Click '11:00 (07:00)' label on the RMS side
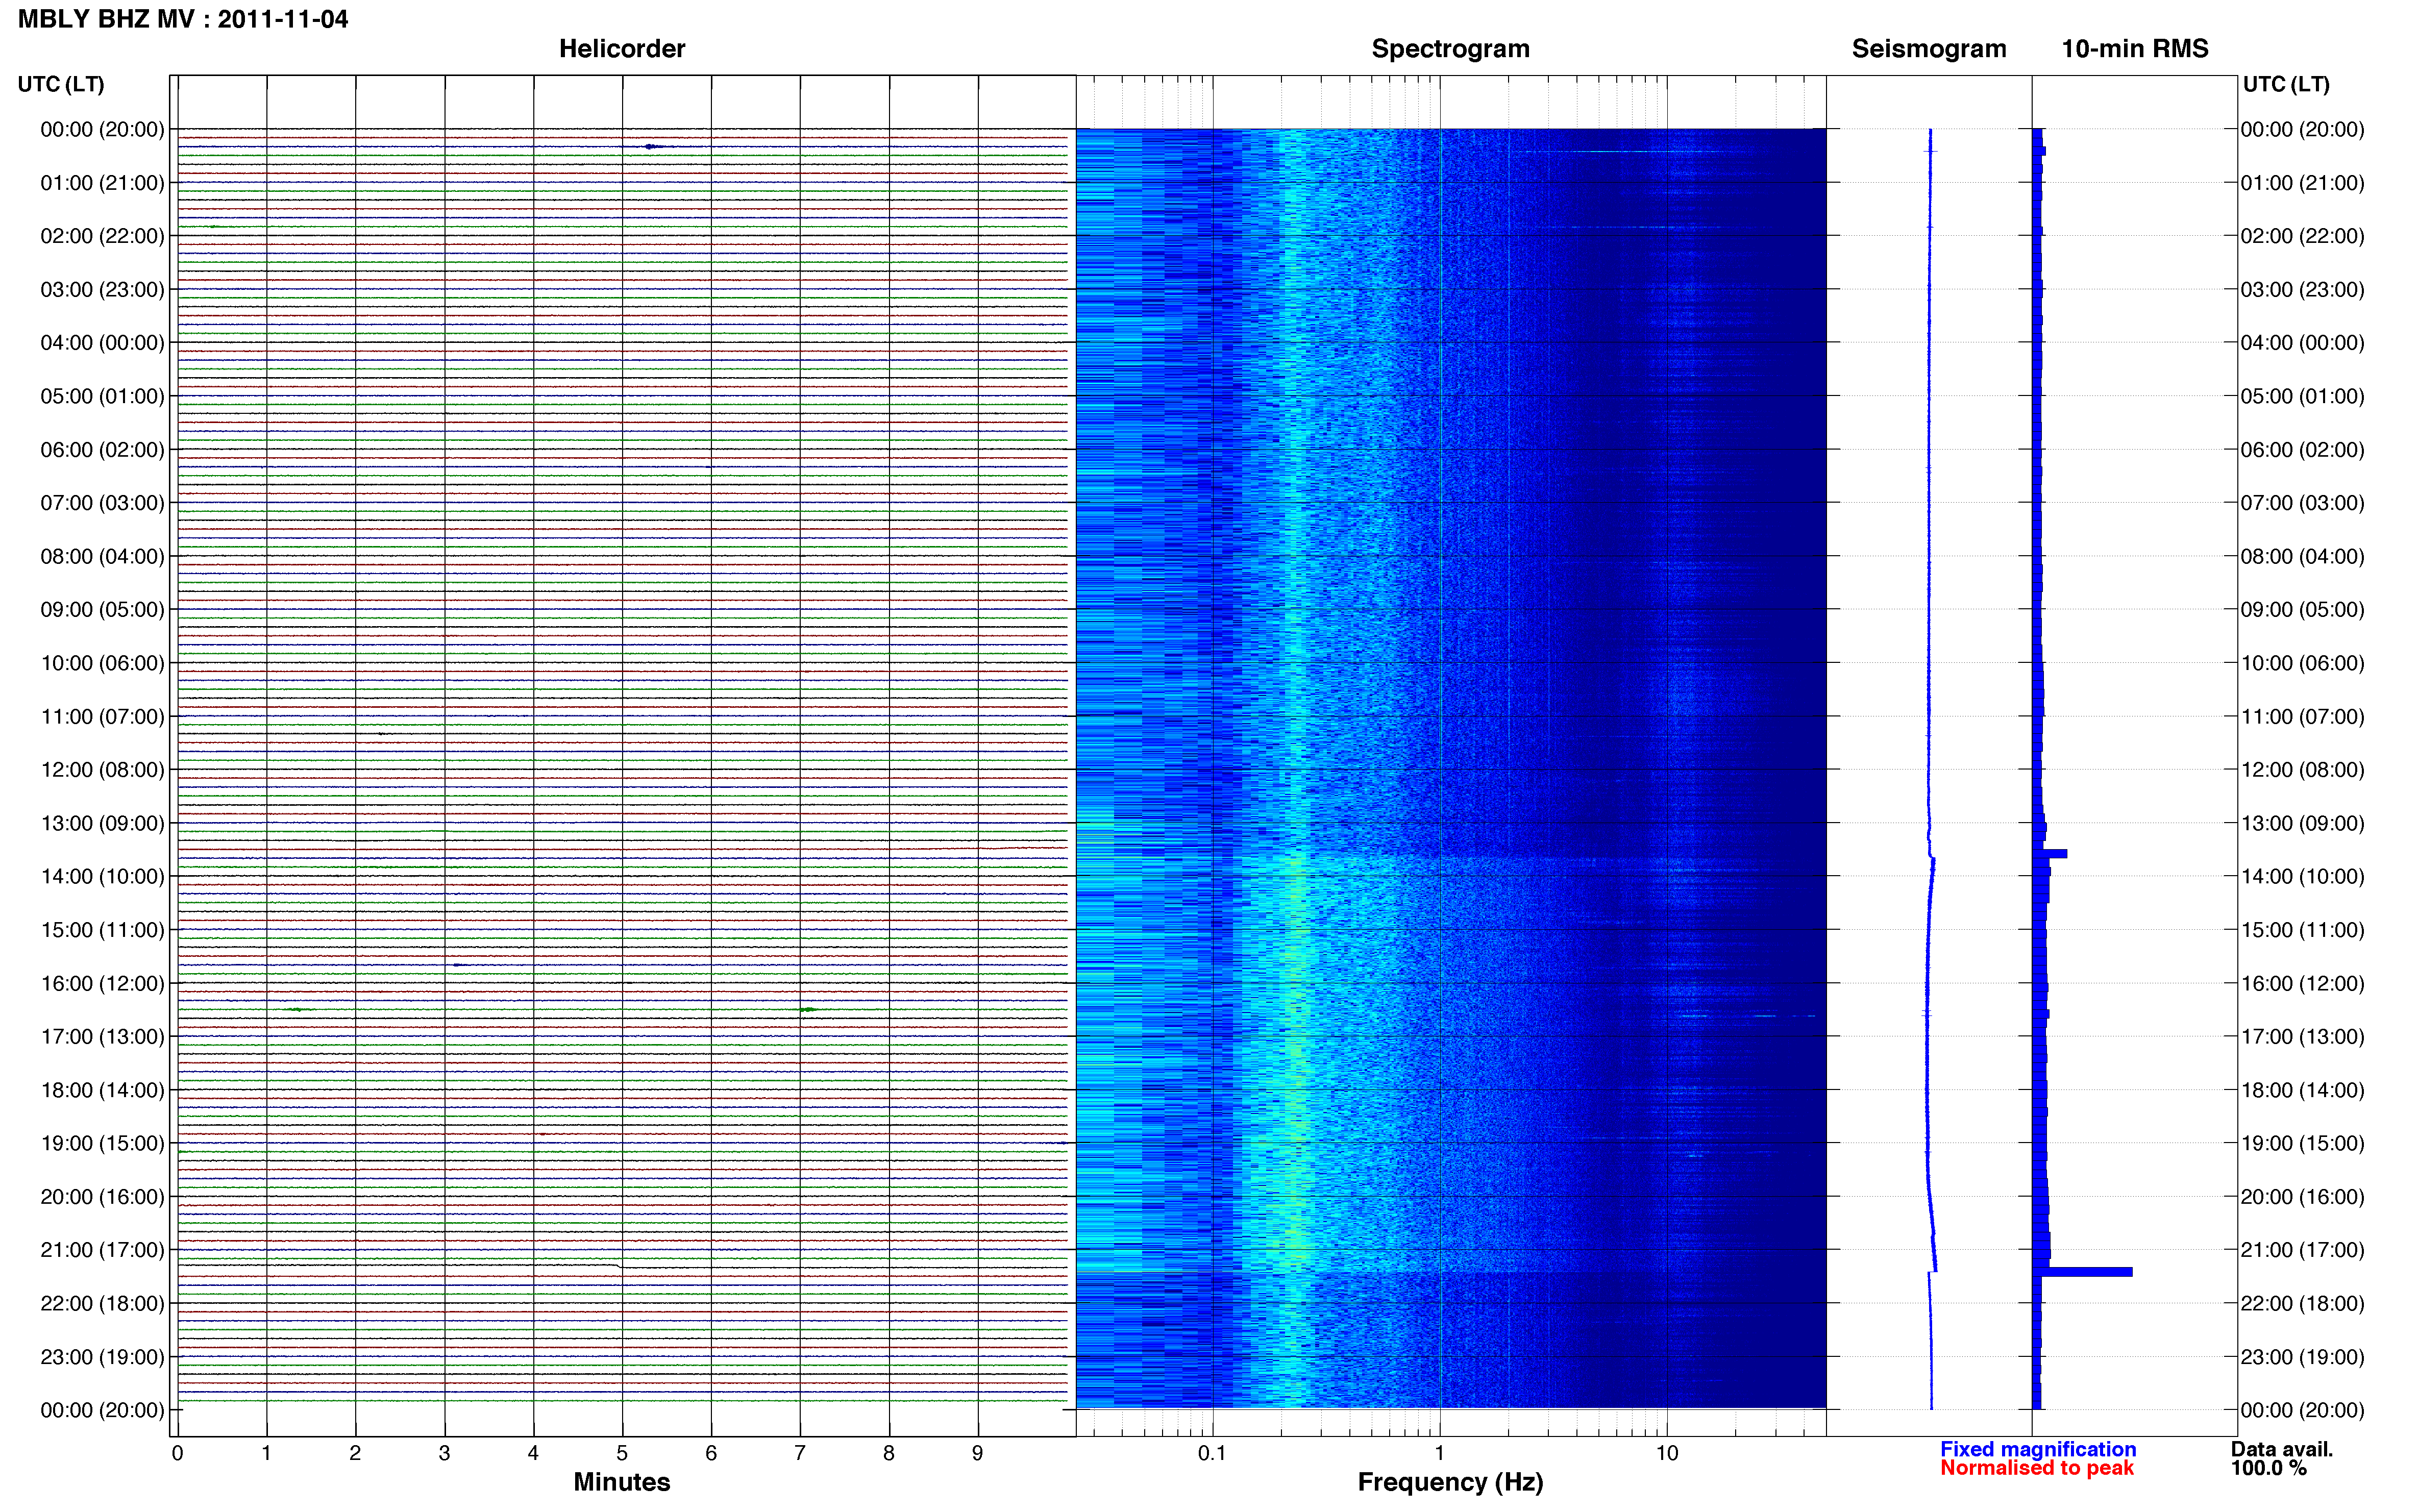Viewport: 2419px width, 1512px height. pyautogui.click(x=2303, y=717)
